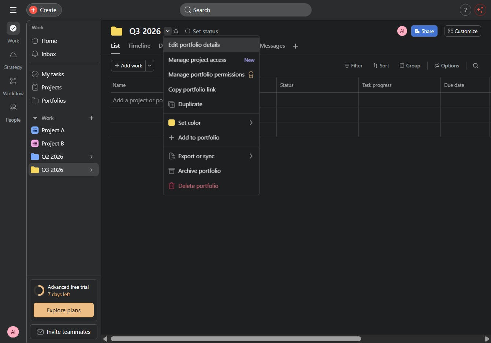Expand the Q3 2026 sidebar chevron
The image size is (491, 343).
click(92, 170)
